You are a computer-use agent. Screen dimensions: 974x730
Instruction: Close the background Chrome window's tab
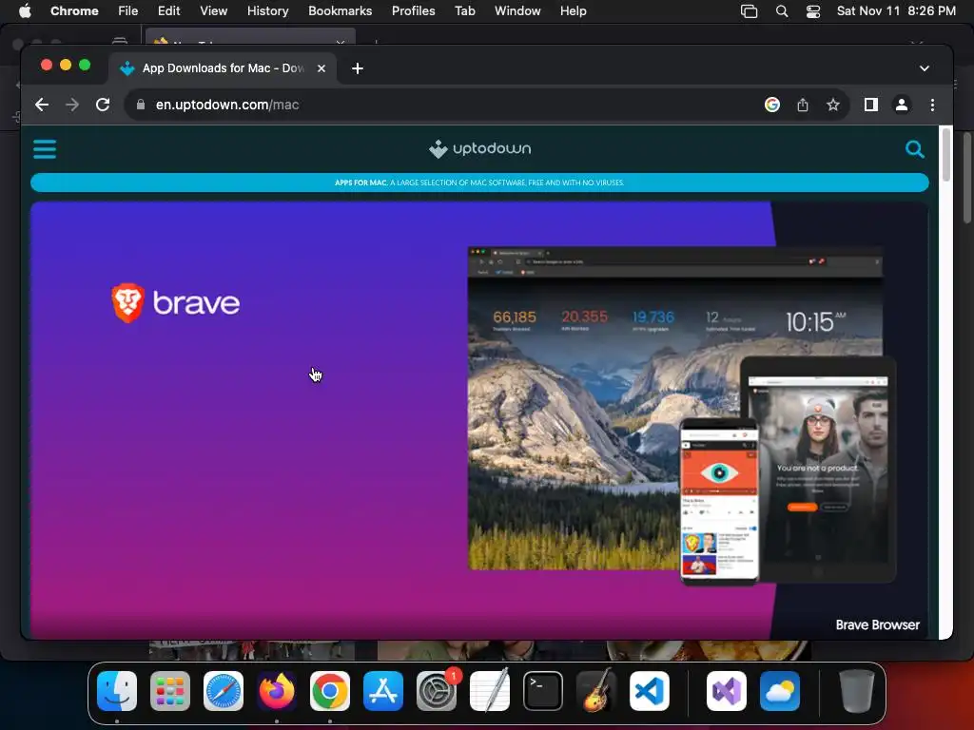coord(341,42)
